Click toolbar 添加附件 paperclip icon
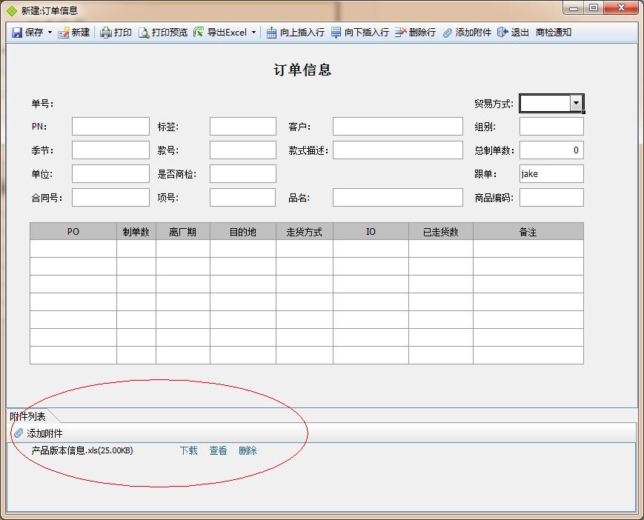 click(x=448, y=33)
